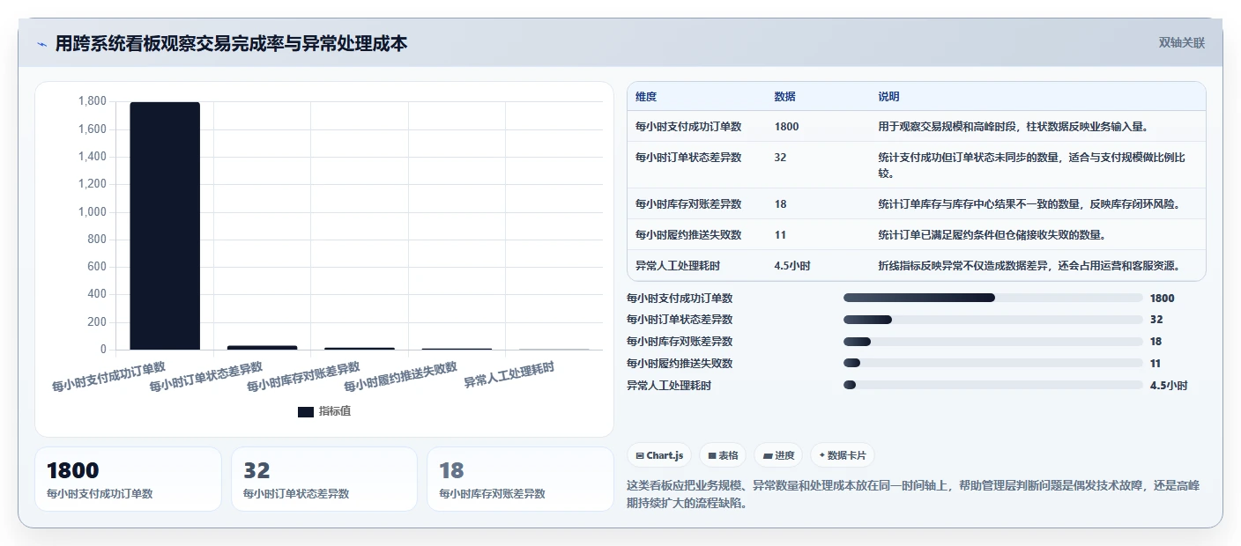Click the lightning icon beside the dashboard title

click(x=41, y=44)
